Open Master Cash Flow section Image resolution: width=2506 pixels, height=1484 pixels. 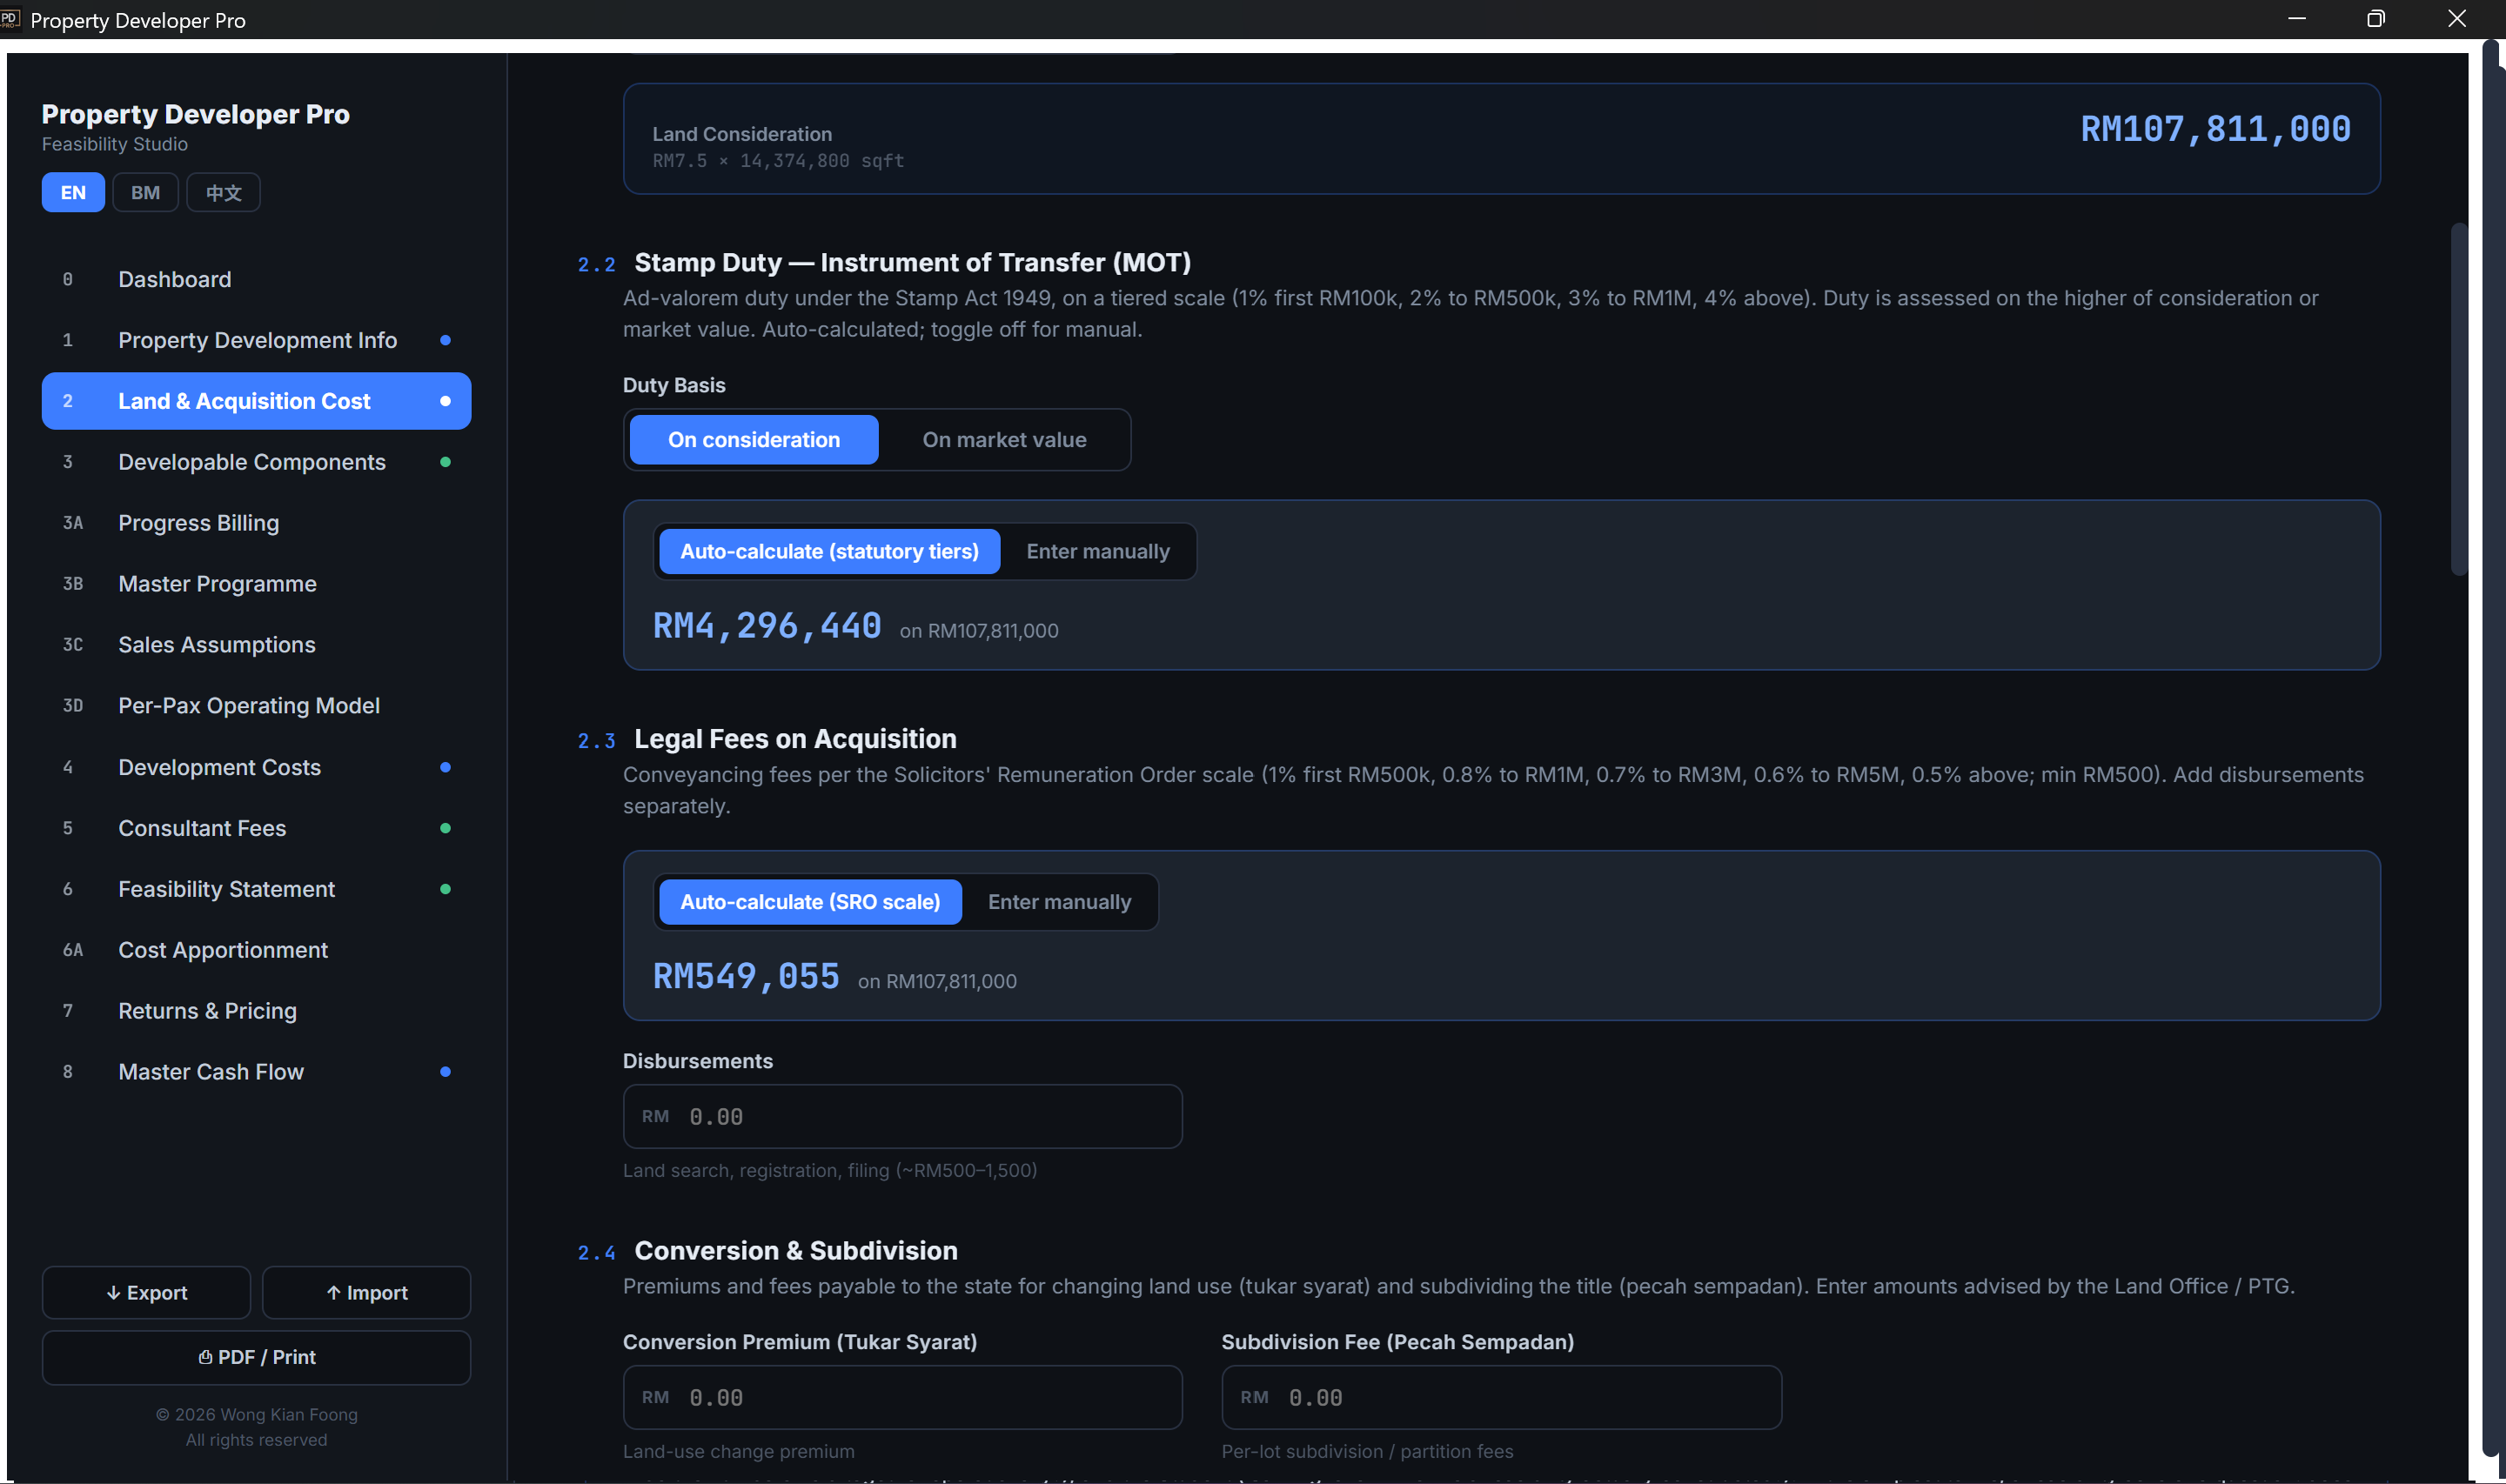tap(256, 1072)
